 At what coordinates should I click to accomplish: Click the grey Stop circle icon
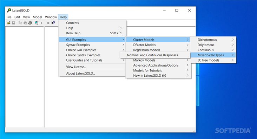pyautogui.click(x=48, y=23)
